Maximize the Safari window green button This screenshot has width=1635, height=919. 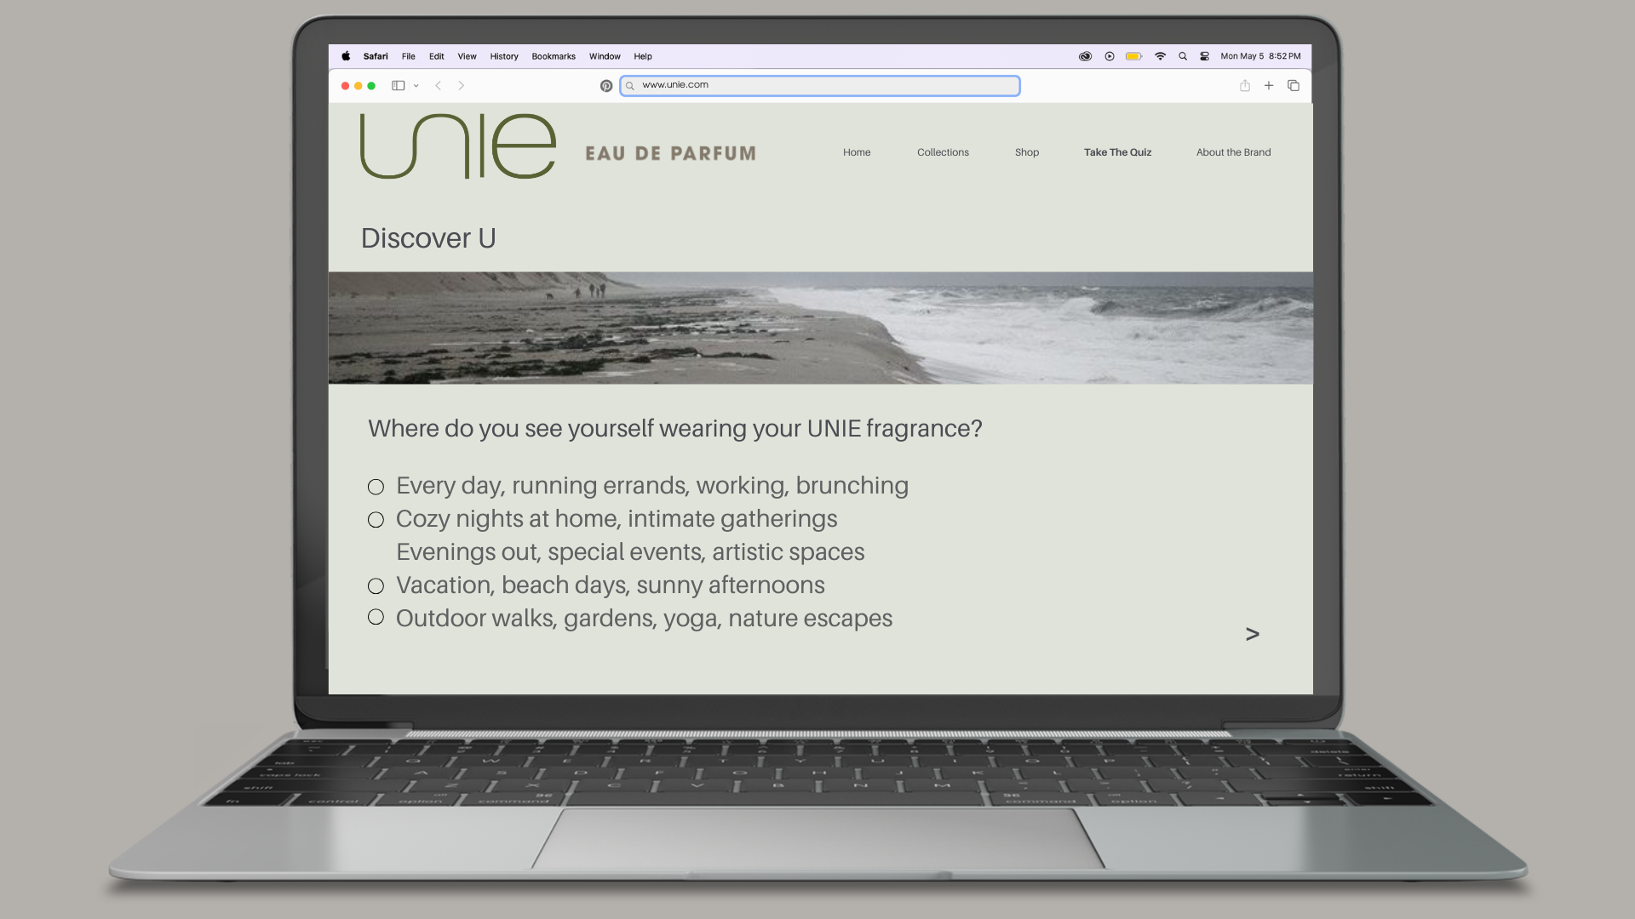pyautogui.click(x=371, y=86)
